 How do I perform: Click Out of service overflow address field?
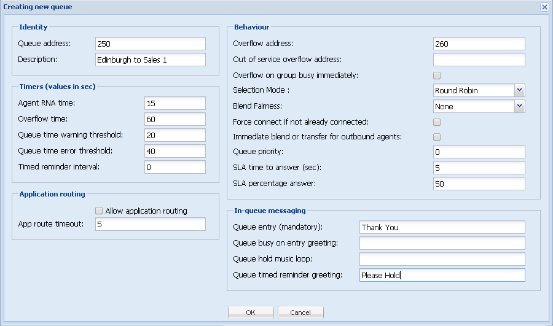(x=479, y=60)
